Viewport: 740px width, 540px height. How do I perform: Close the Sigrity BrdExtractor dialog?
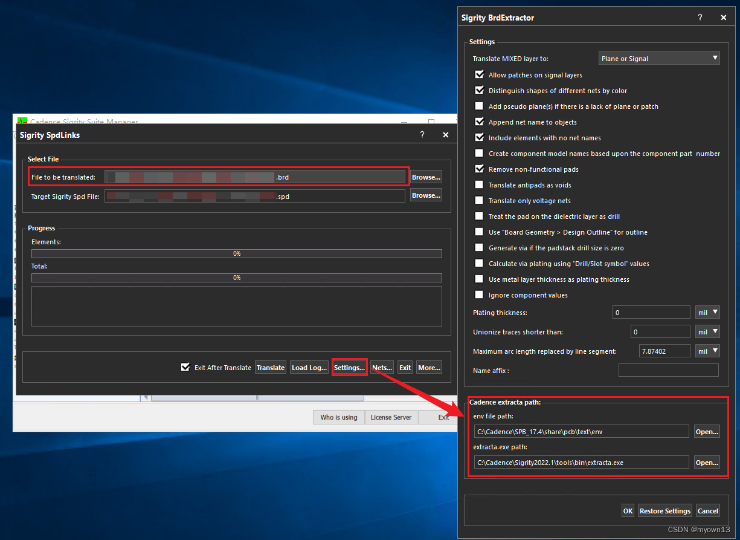coord(724,18)
